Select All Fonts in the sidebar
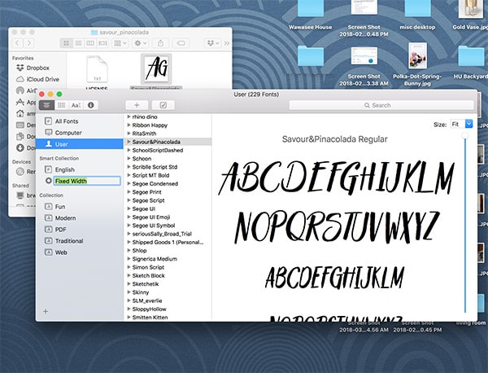The width and height of the screenshot is (488, 373). (80, 121)
